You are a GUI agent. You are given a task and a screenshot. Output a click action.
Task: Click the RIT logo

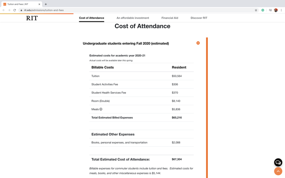(x=32, y=18)
